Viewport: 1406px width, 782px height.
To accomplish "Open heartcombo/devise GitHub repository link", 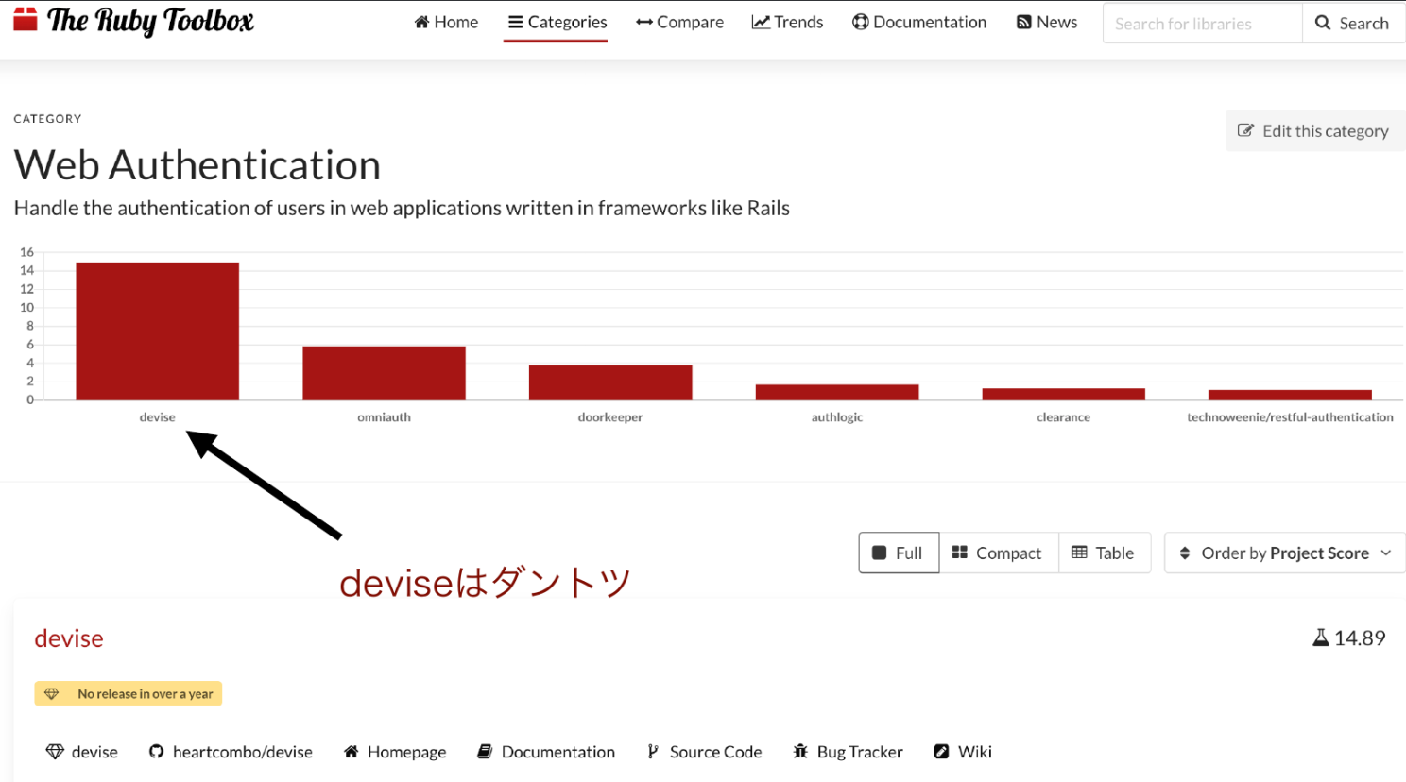I will pos(231,752).
